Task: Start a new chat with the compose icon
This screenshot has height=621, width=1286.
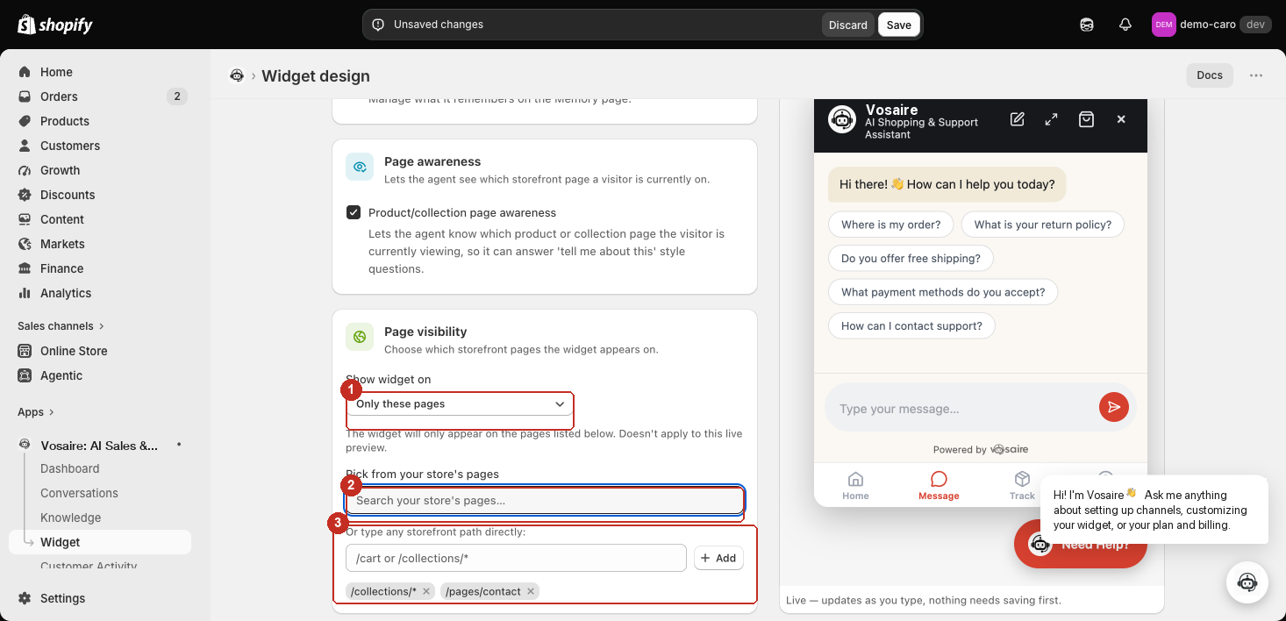Action: (1018, 119)
